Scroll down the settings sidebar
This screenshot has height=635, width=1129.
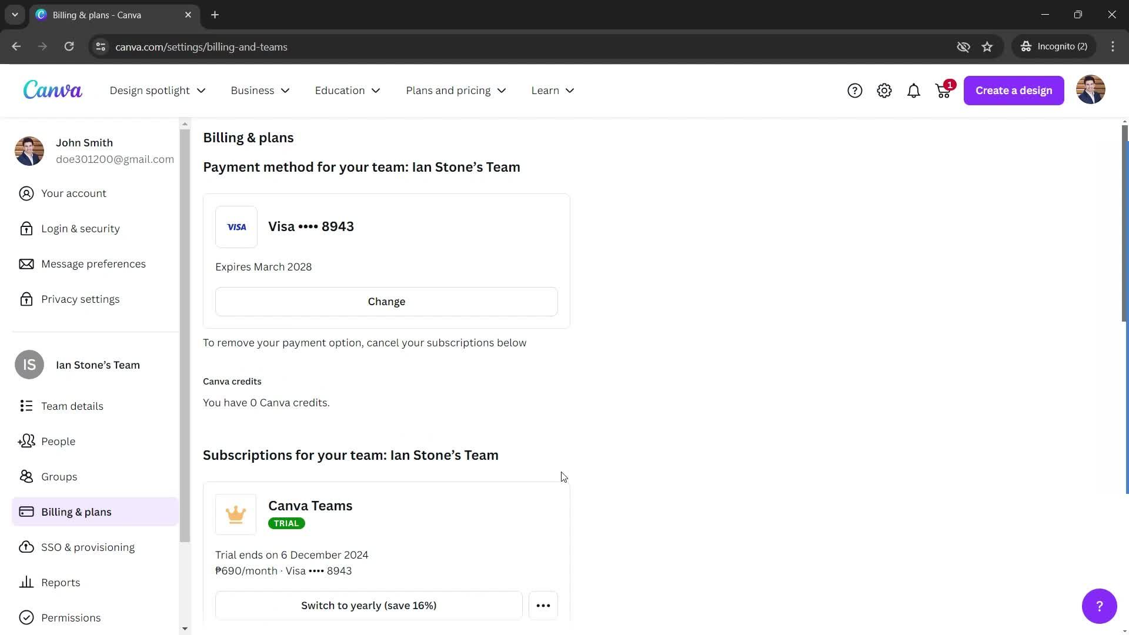[x=184, y=628]
